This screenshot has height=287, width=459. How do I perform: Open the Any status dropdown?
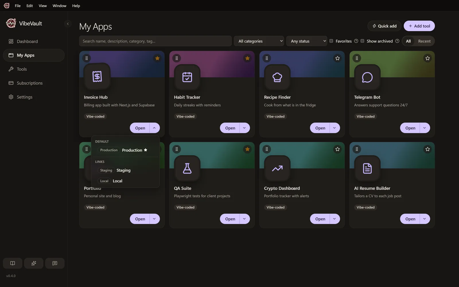click(307, 41)
